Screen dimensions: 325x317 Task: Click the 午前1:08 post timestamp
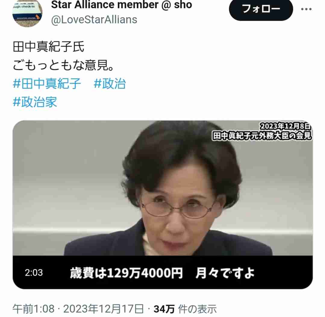click(x=33, y=309)
